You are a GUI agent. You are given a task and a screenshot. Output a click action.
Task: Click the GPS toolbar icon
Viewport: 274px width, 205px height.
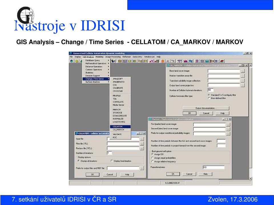coord(180,61)
